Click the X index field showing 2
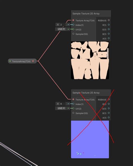The image size is (133, 166). point(63,25)
